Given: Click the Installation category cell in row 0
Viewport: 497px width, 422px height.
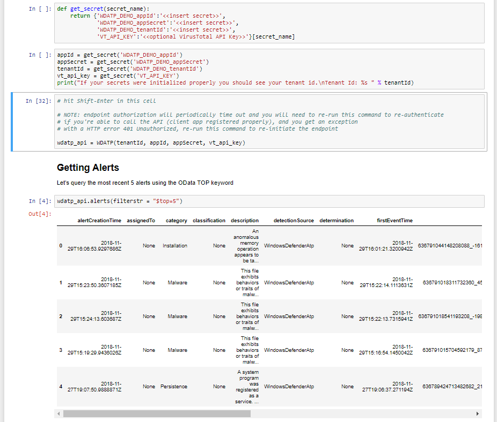Looking at the screenshot, I should (x=175, y=246).
